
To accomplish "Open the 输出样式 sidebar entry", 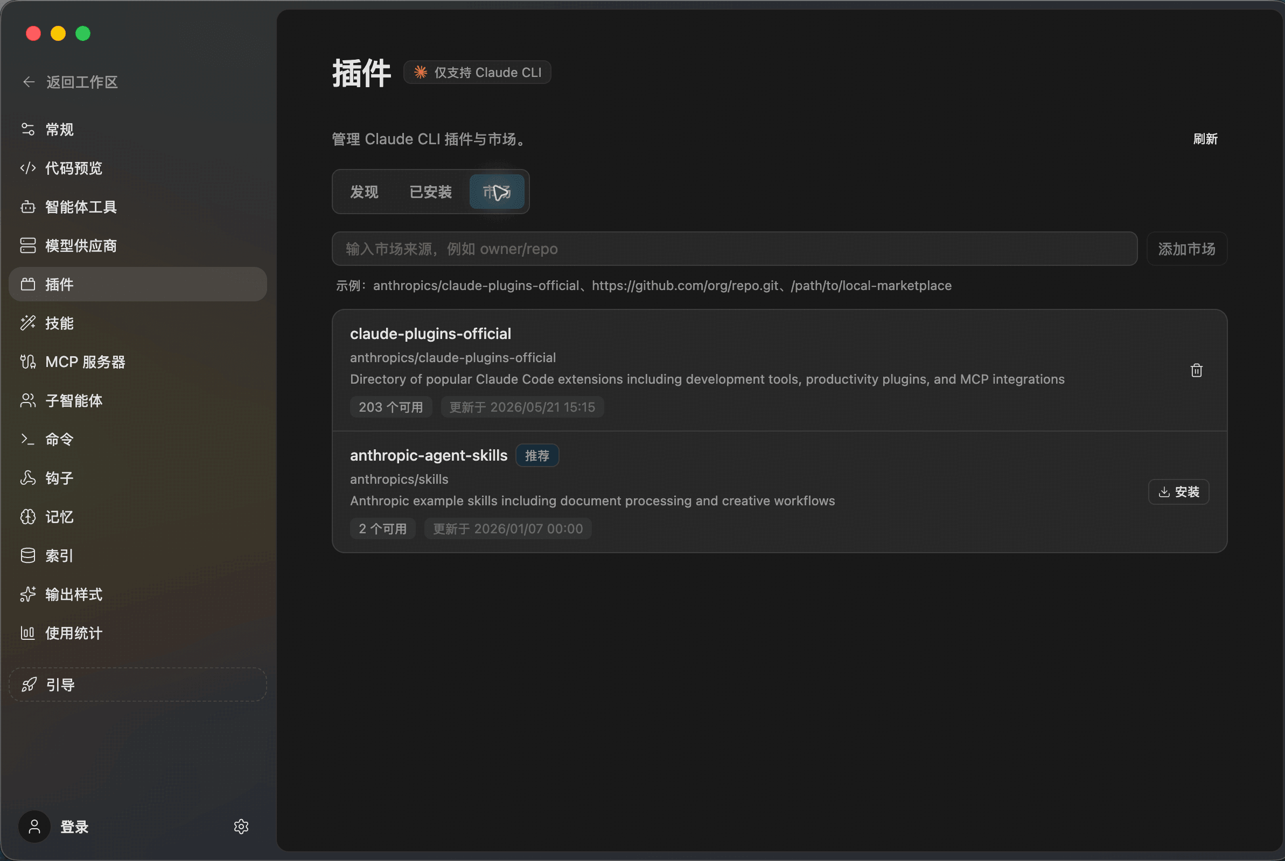I will point(138,595).
